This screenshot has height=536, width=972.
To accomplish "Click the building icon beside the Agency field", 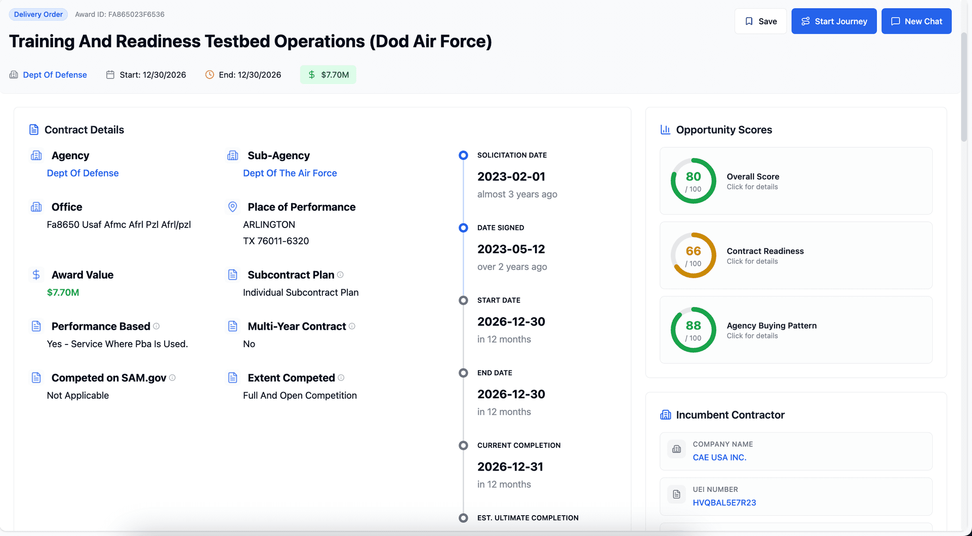I will (36, 155).
